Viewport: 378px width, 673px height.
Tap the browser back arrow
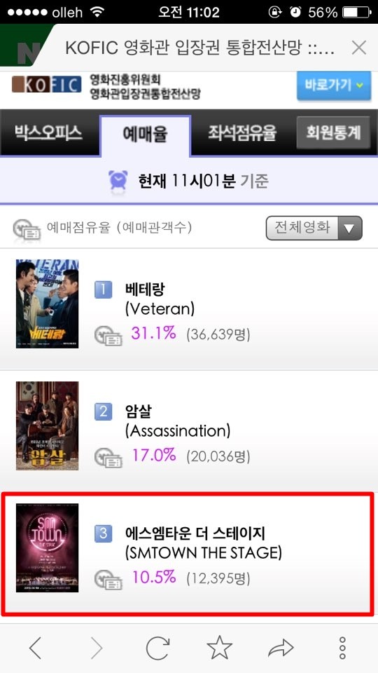tap(36, 648)
